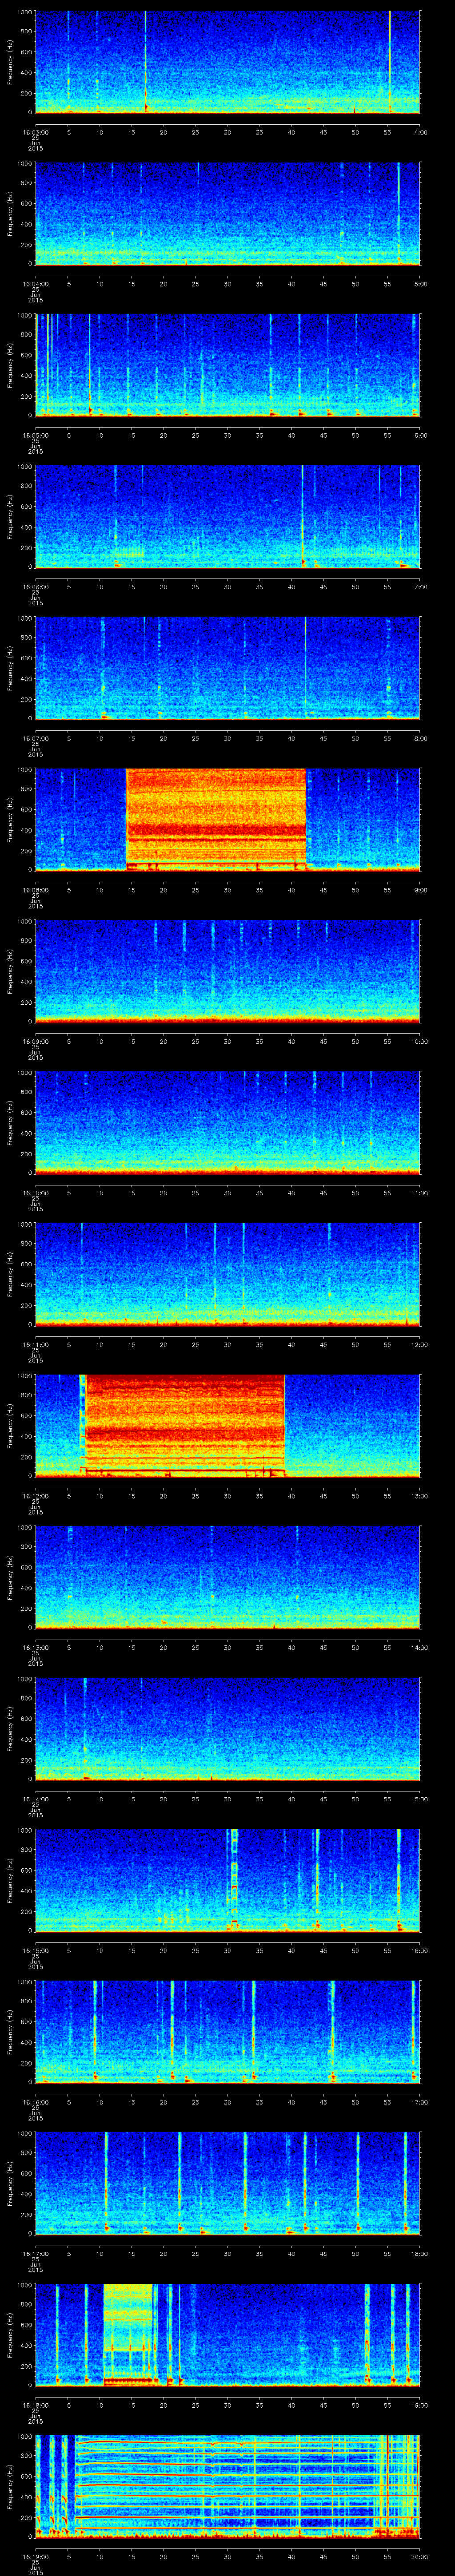The height and width of the screenshot is (2576, 455).
Task: Click the bright vertical spike near 55 seconds in the 16:03:00 spectrogram
Action: 389,60
